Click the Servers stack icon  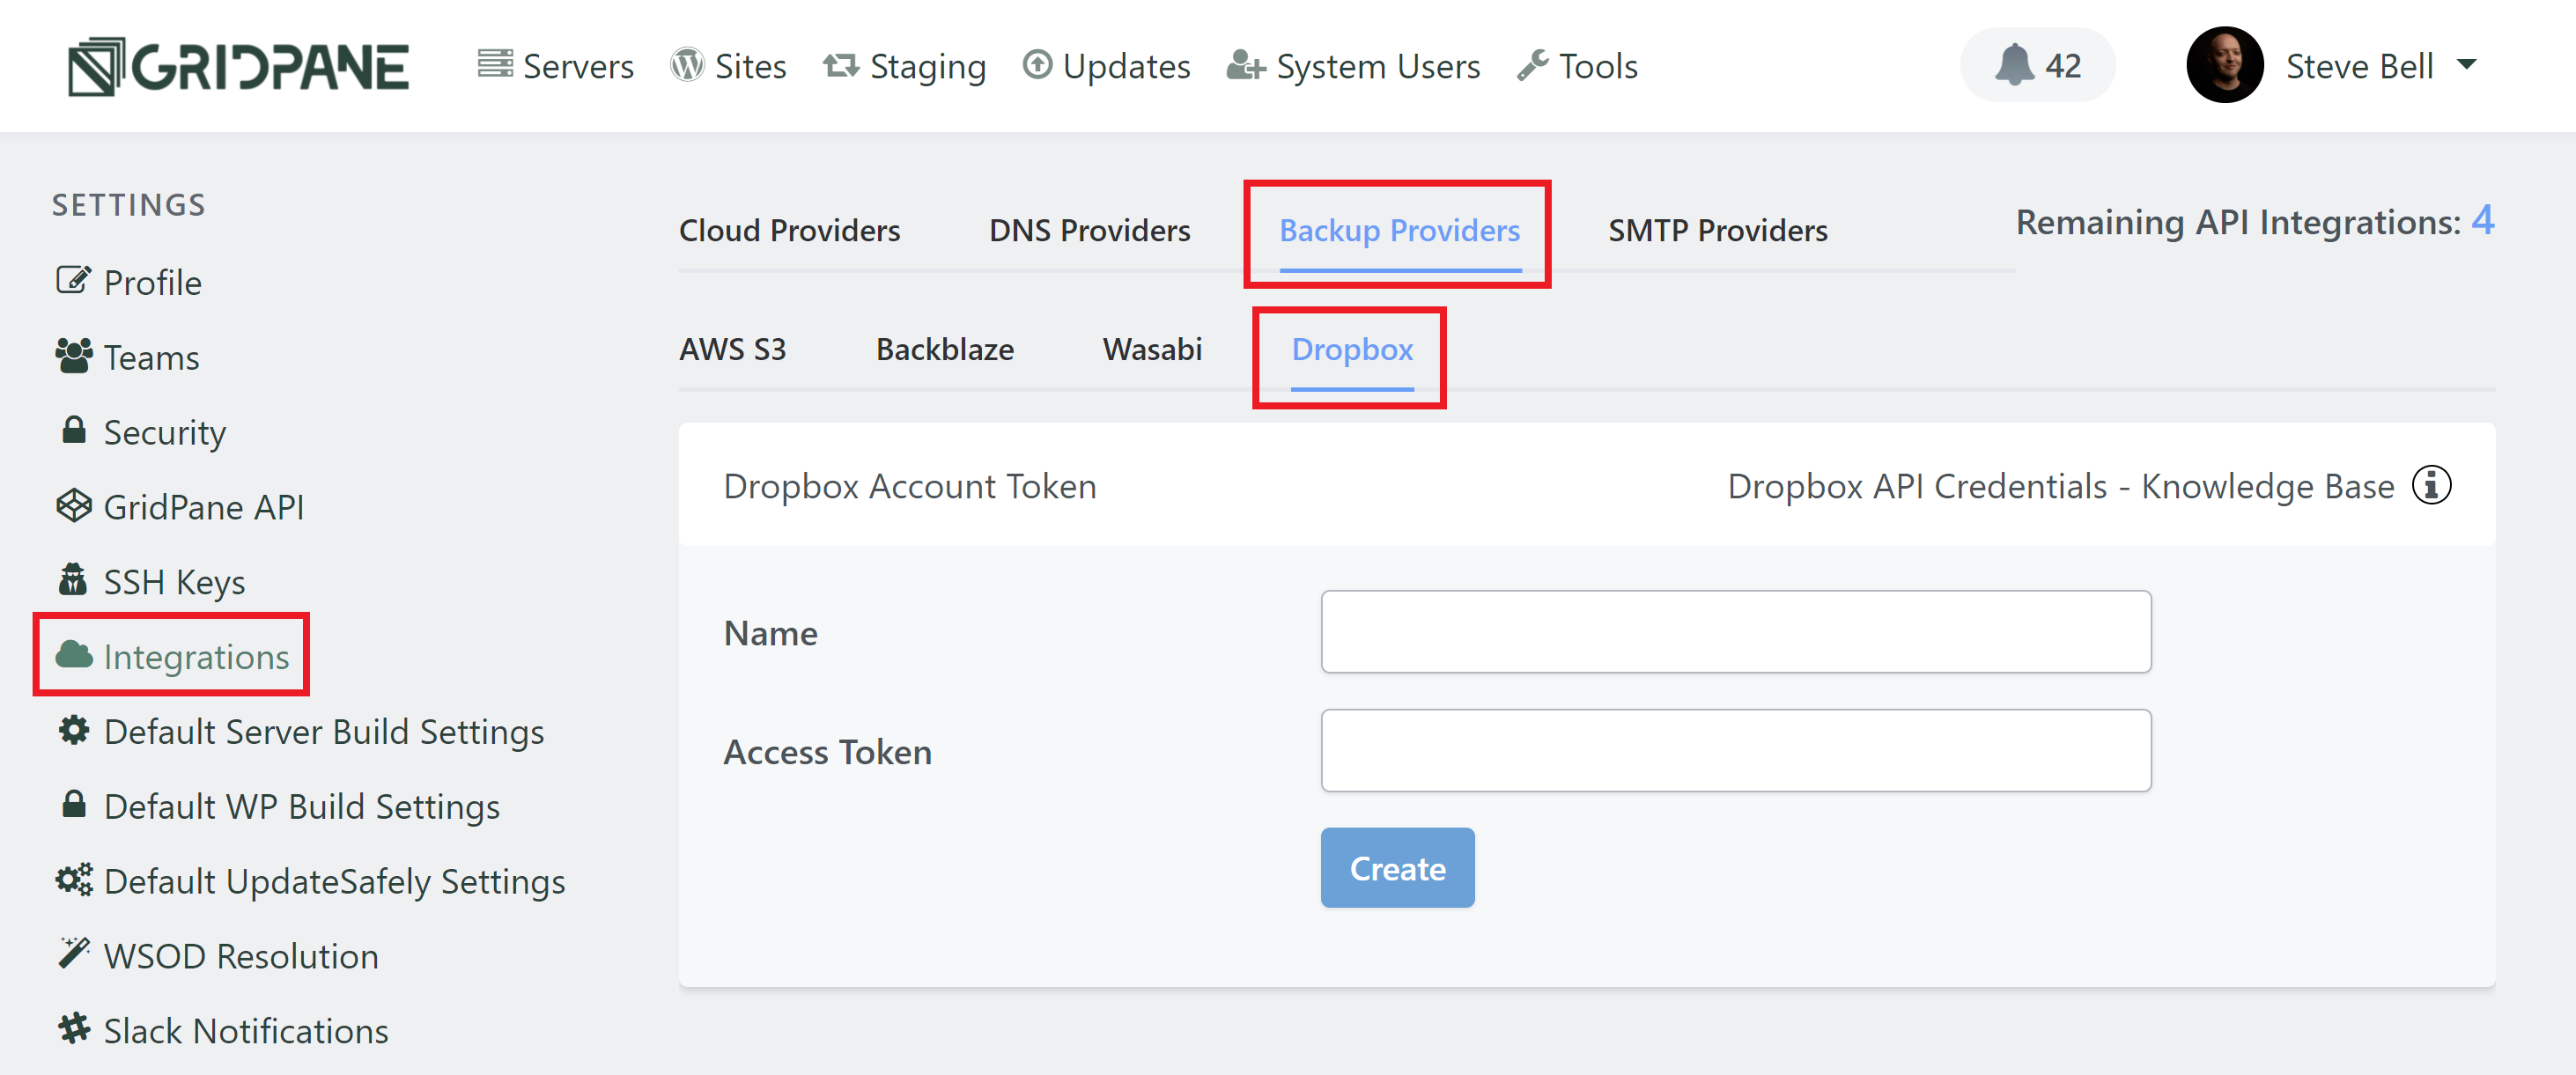[x=494, y=64]
